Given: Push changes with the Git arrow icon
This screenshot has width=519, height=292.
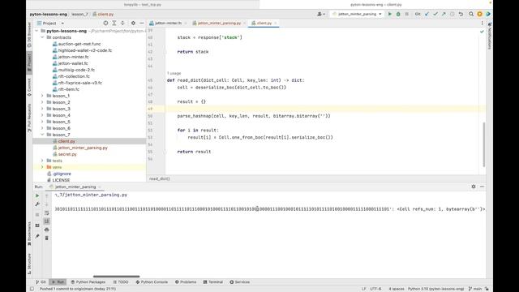Looking at the screenshot, I should (x=444, y=14).
